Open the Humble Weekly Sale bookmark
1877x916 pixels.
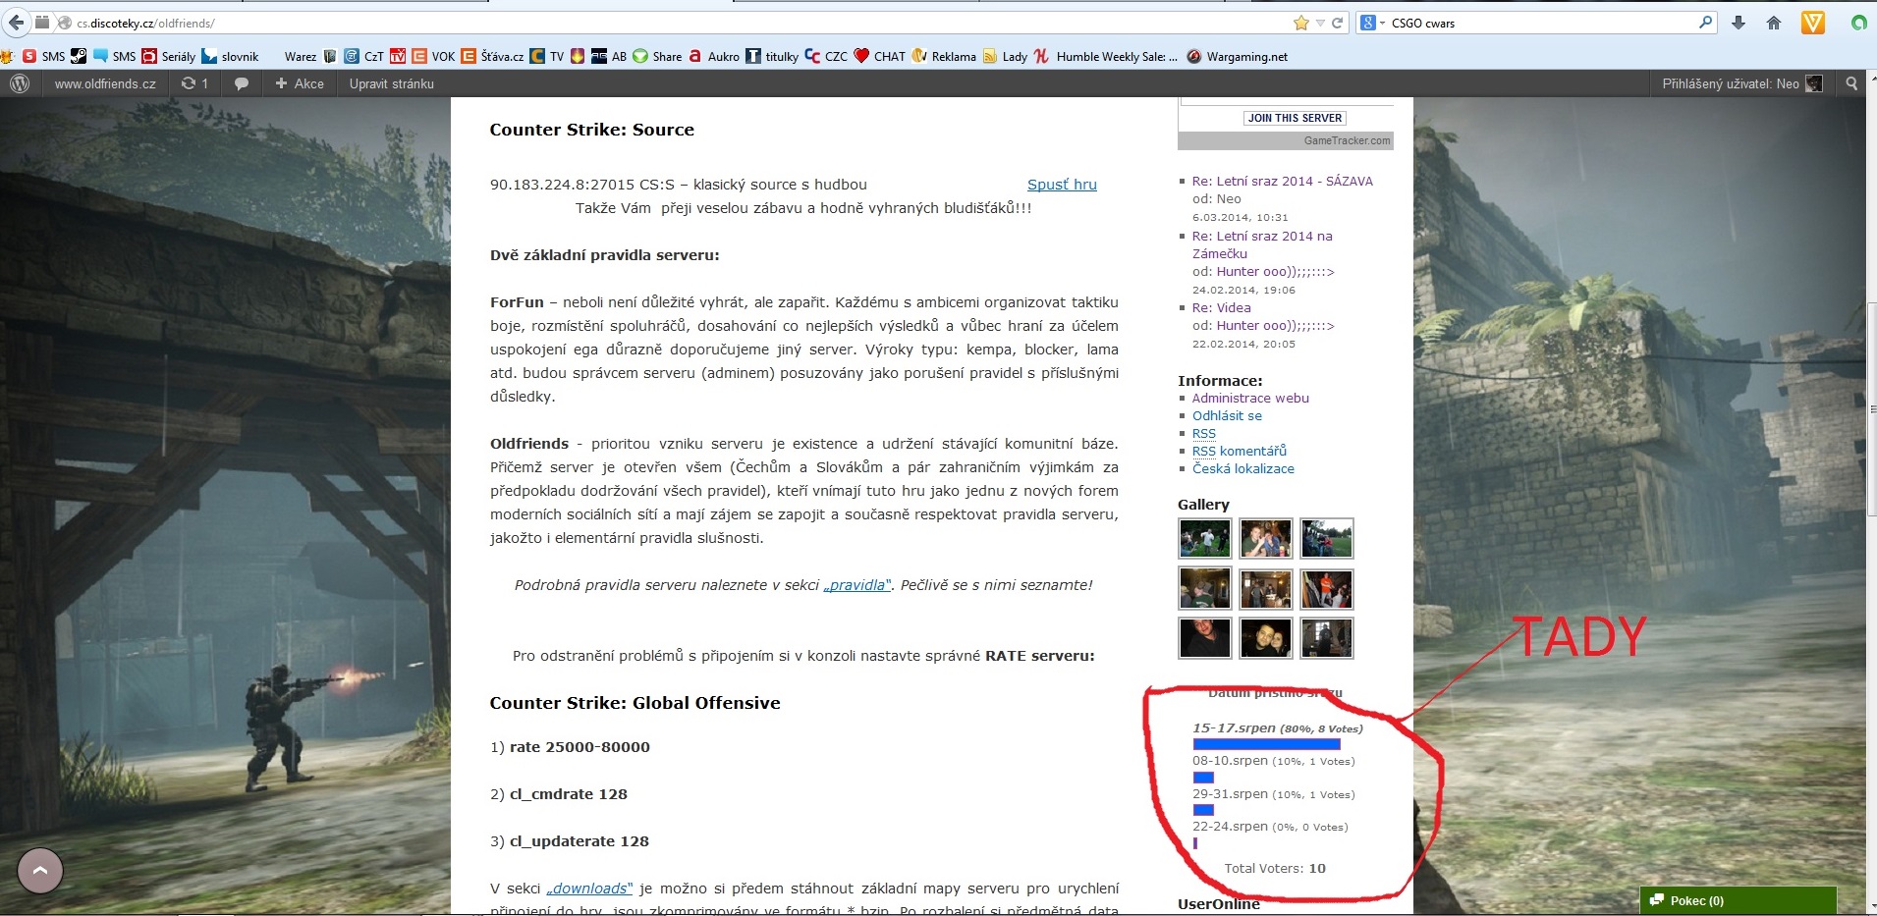click(1106, 56)
